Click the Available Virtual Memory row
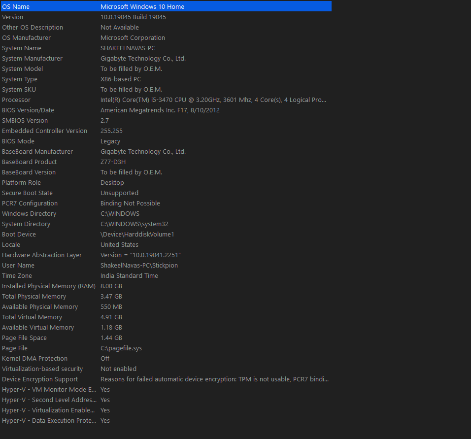The width and height of the screenshot is (471, 439). point(166,328)
